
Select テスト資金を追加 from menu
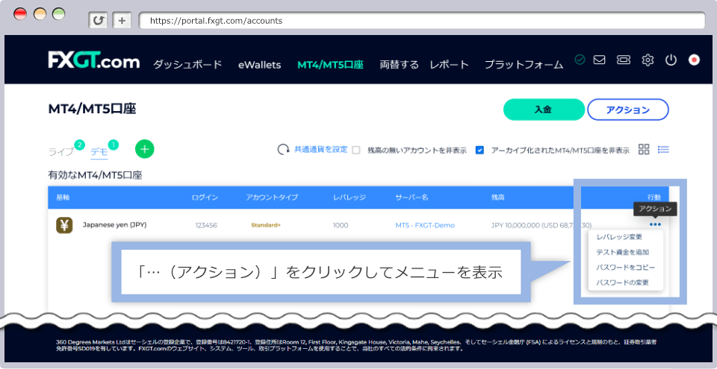pos(623,252)
